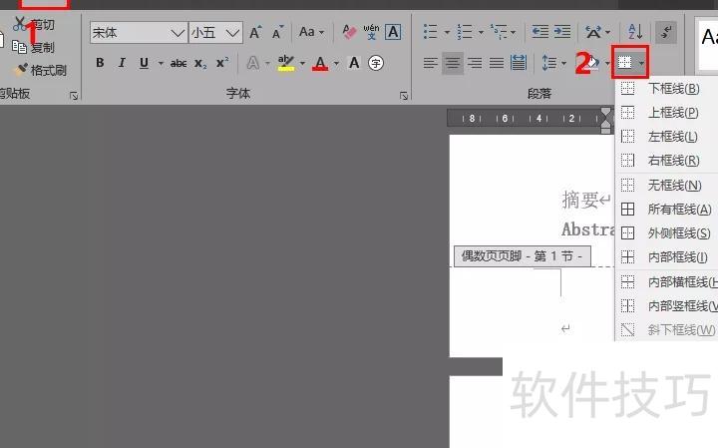Click the Cut scissors icon

point(19,24)
